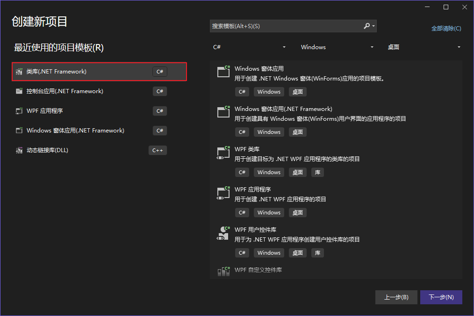Click the 下一步(N) button
This screenshot has height=316, width=474.
441,297
